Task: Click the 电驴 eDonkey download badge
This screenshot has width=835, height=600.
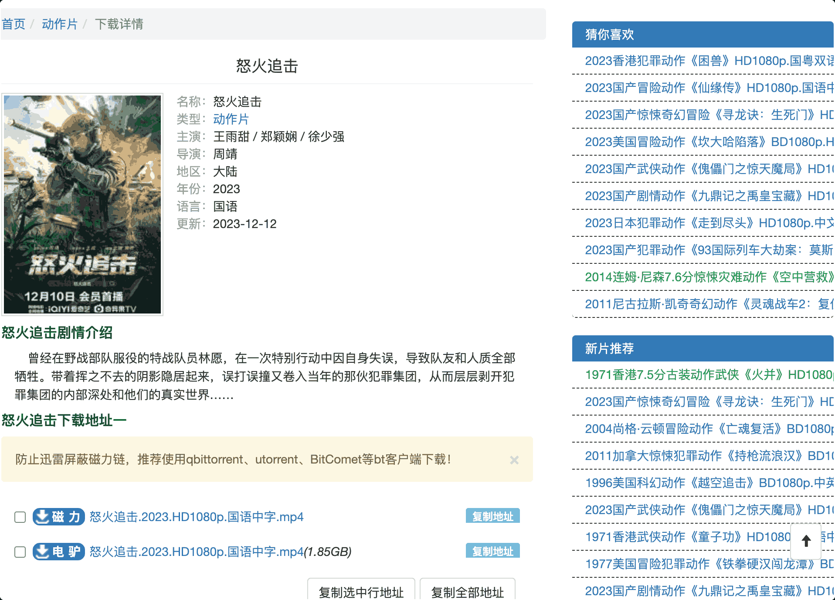Action: [x=58, y=552]
